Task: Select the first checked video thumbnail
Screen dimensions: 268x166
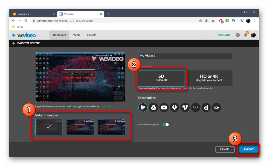Action: pyautogui.click(x=49, y=127)
